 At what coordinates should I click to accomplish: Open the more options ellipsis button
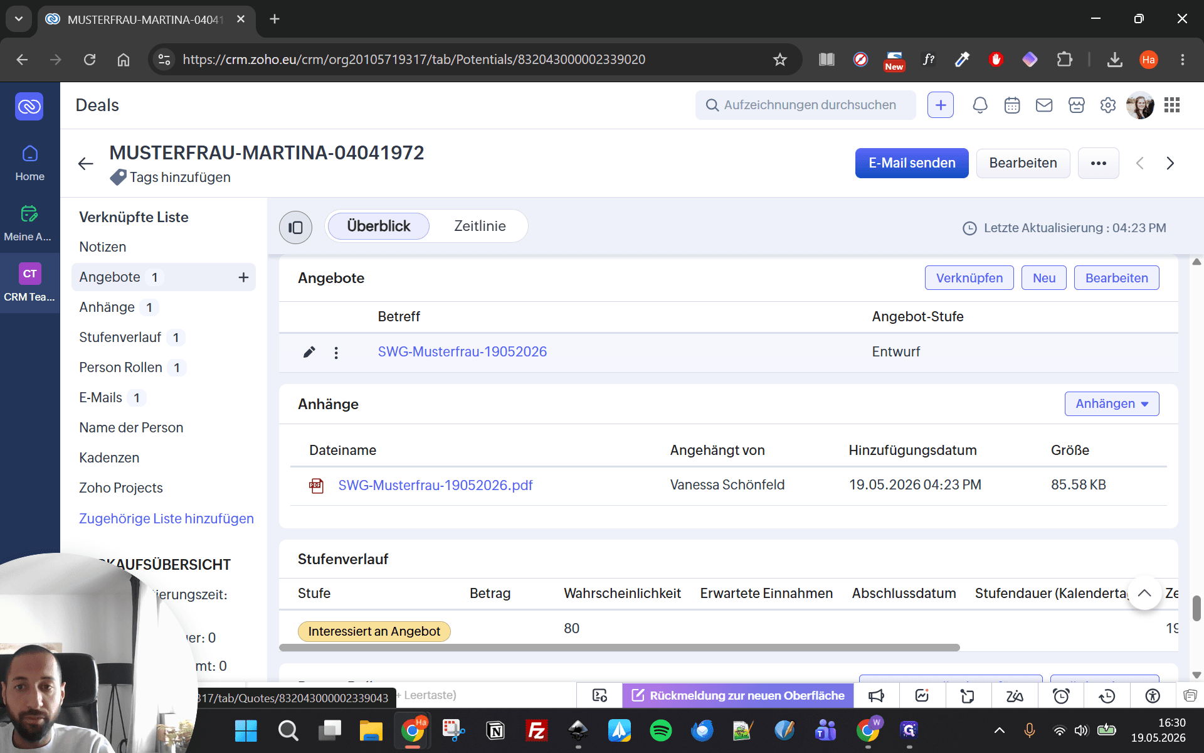click(1099, 163)
